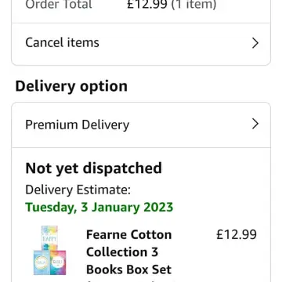Select the £12.99 item price
282x282 pixels.
(237, 234)
